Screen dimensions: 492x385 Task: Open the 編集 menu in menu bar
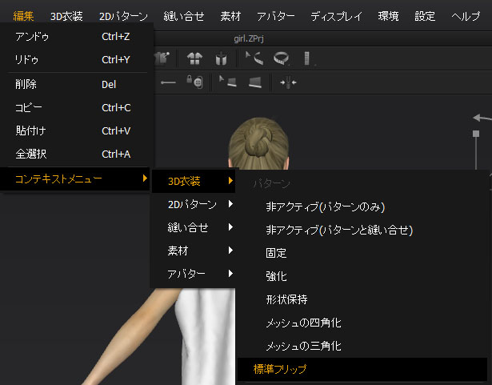[23, 16]
